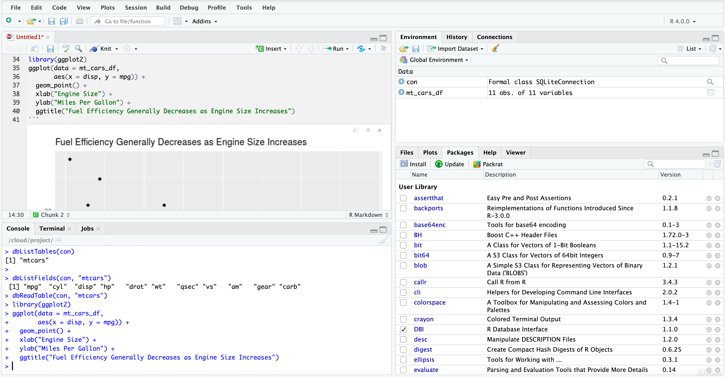Click the Update button in Packages panel

(x=450, y=164)
